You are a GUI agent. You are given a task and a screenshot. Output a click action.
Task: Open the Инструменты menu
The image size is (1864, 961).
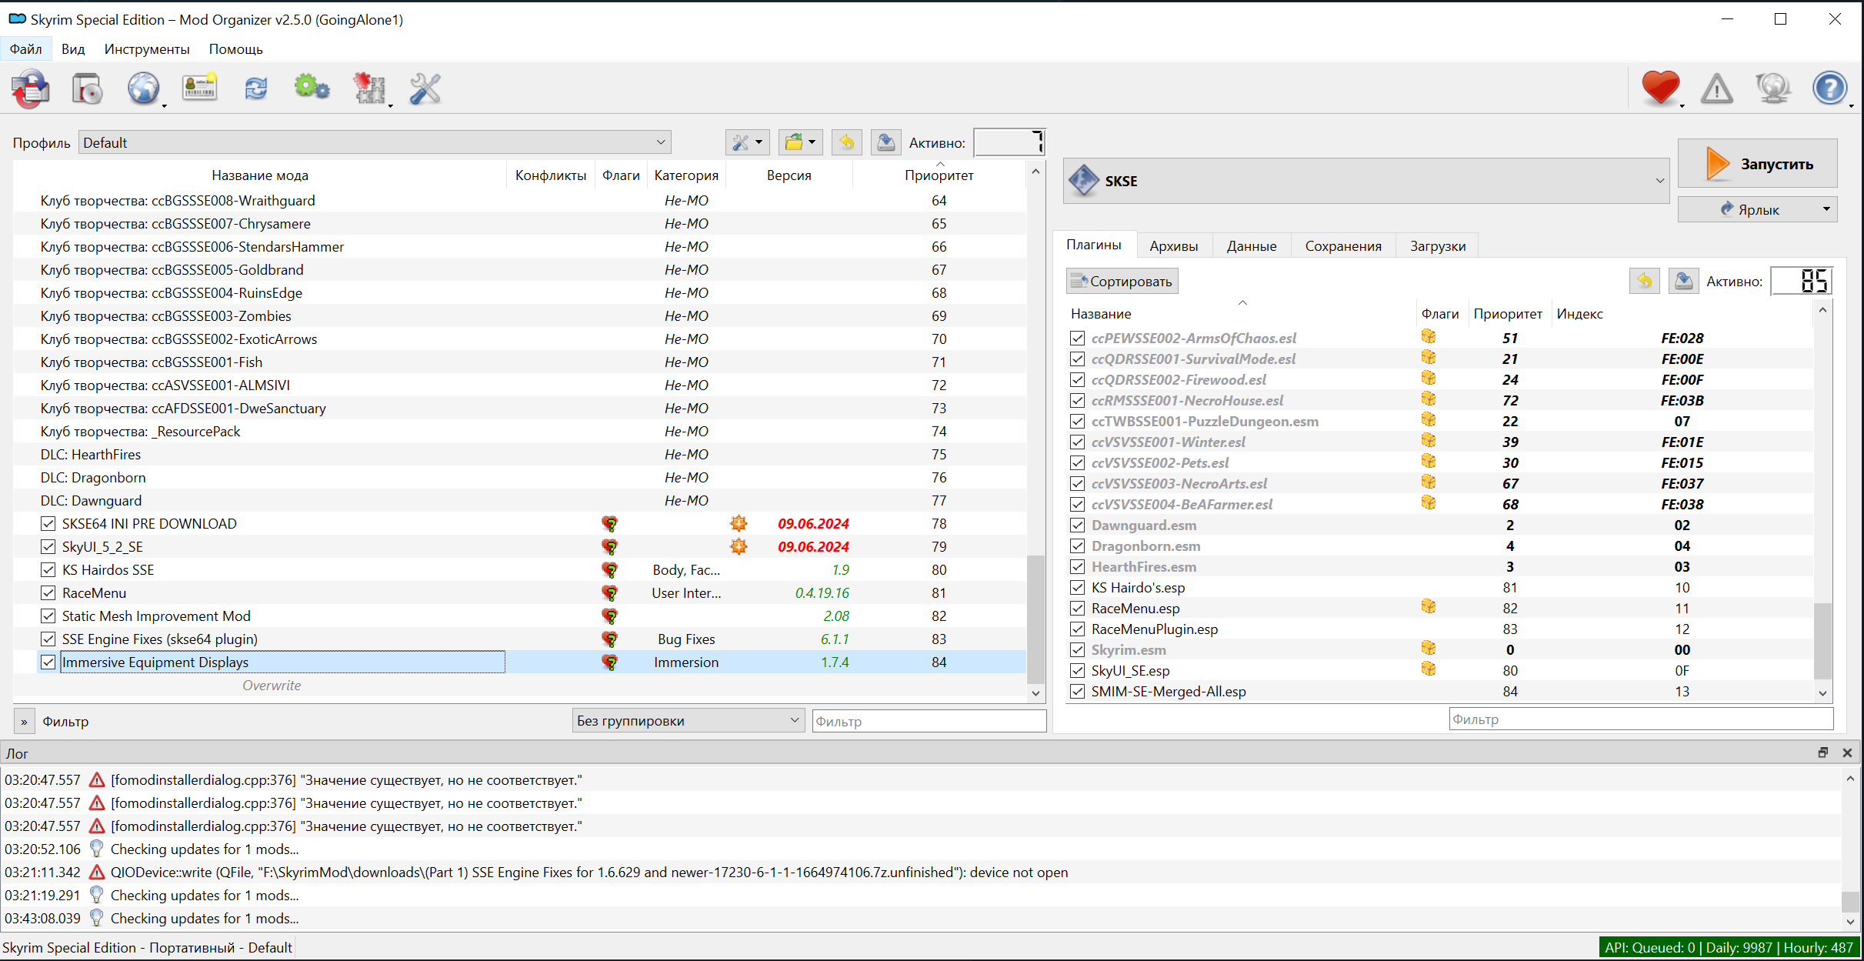tap(146, 49)
